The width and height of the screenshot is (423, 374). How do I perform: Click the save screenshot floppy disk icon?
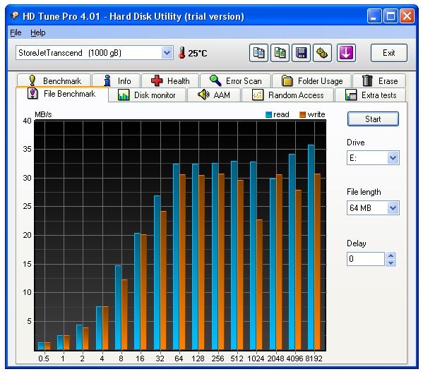click(x=301, y=53)
